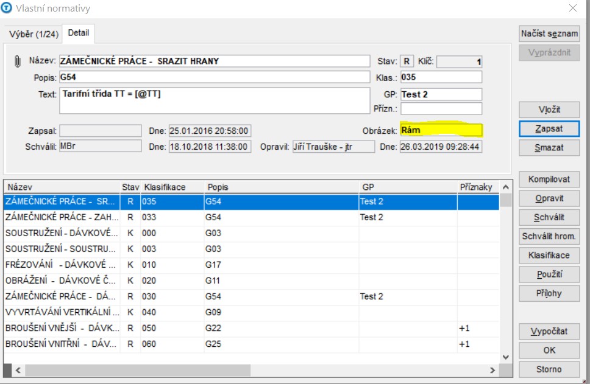Select row SOUSTRUŽENÍ - DÁVKOVÉ...
This screenshot has width=590, height=384.
[x=251, y=233]
